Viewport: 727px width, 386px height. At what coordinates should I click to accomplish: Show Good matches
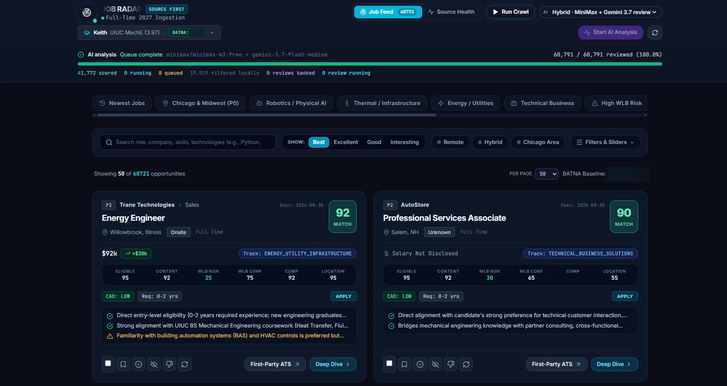[x=374, y=142]
